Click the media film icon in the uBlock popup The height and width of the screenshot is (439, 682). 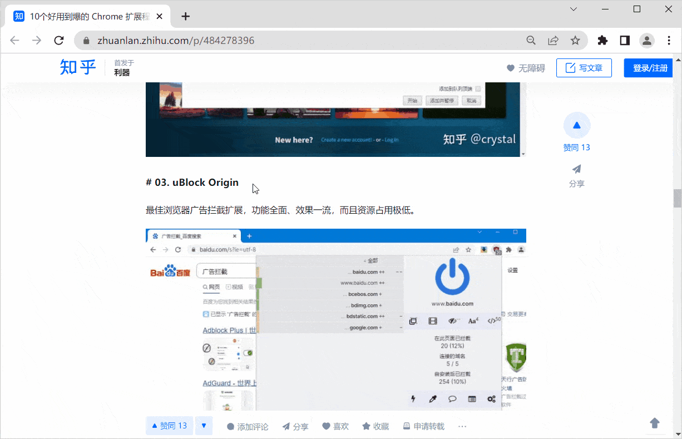click(433, 321)
